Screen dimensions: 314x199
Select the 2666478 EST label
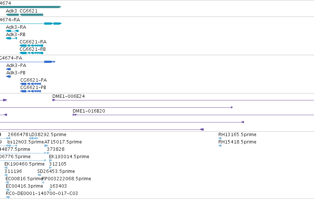pyautogui.click(x=18, y=135)
